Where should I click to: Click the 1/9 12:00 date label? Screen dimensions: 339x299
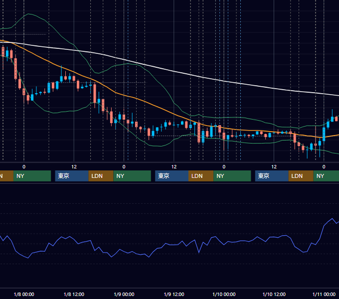(174, 294)
